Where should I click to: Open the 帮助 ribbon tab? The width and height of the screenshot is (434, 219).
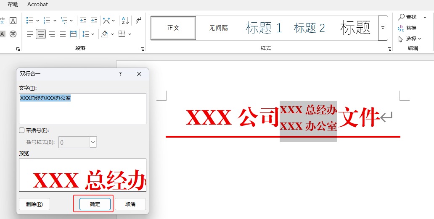[x=13, y=5]
